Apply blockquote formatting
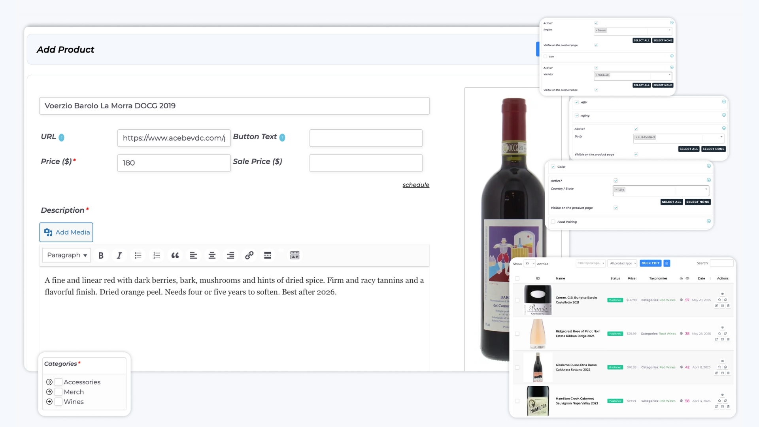The width and height of the screenshot is (759, 427). [x=175, y=255]
